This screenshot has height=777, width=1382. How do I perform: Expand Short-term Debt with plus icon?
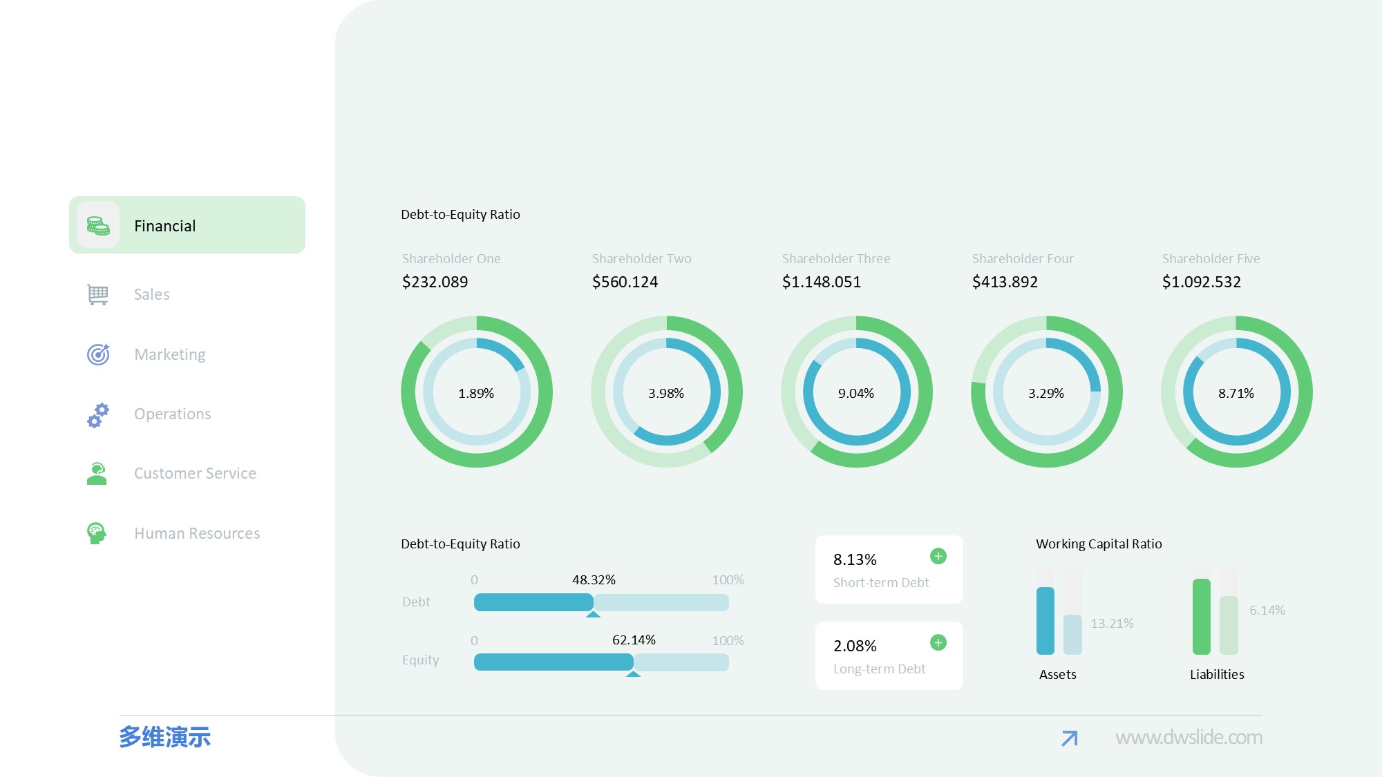pos(938,556)
